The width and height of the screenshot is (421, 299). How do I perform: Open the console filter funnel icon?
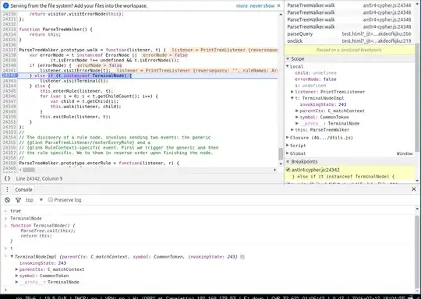[x=18, y=200]
